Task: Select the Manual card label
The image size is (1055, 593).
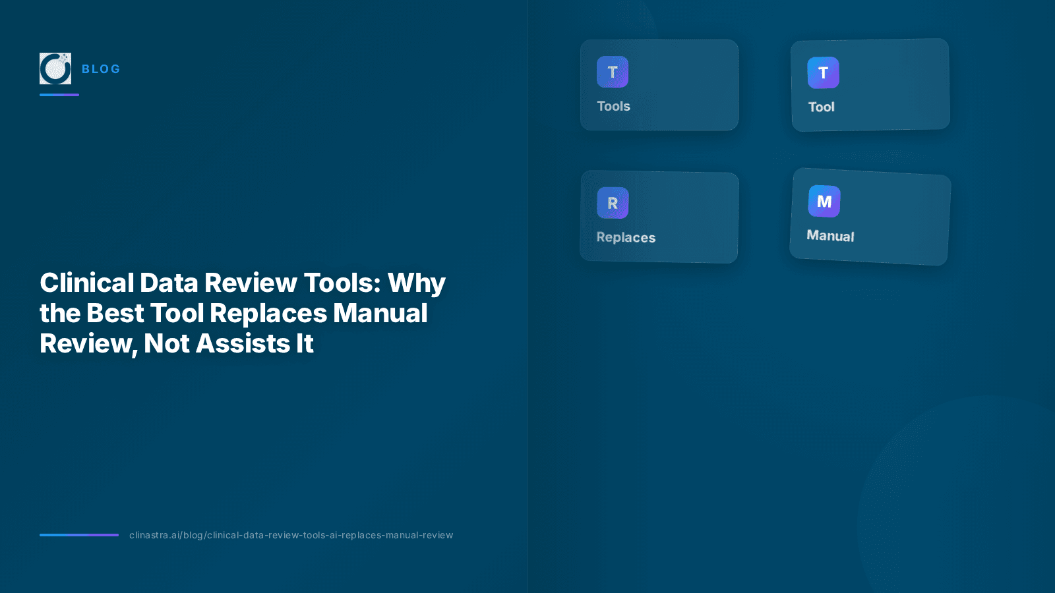Action: point(830,236)
